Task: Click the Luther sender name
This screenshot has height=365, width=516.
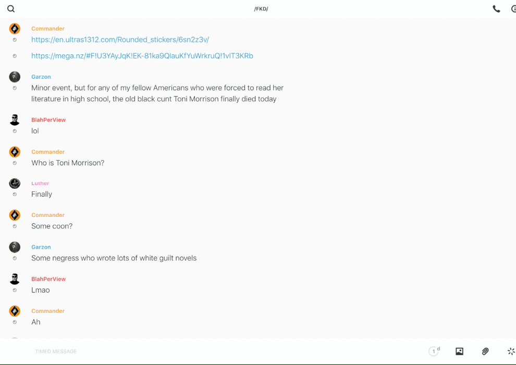Action: pyautogui.click(x=40, y=184)
